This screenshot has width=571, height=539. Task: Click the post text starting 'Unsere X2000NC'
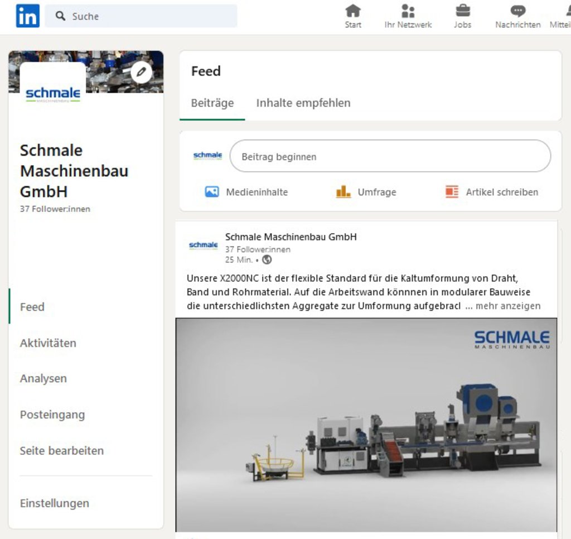pyautogui.click(x=359, y=292)
